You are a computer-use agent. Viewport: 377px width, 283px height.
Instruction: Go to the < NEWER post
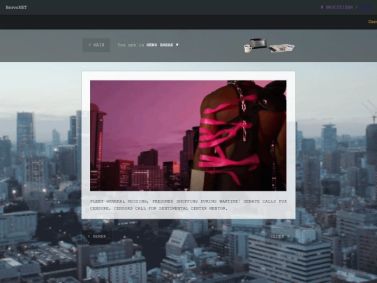coord(96,236)
